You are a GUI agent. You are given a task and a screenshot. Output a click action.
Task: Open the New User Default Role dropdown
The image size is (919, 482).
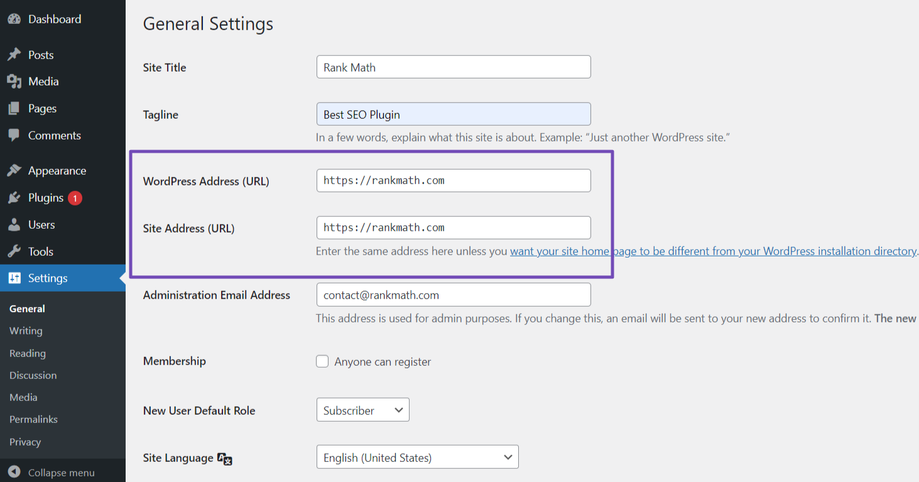point(363,410)
